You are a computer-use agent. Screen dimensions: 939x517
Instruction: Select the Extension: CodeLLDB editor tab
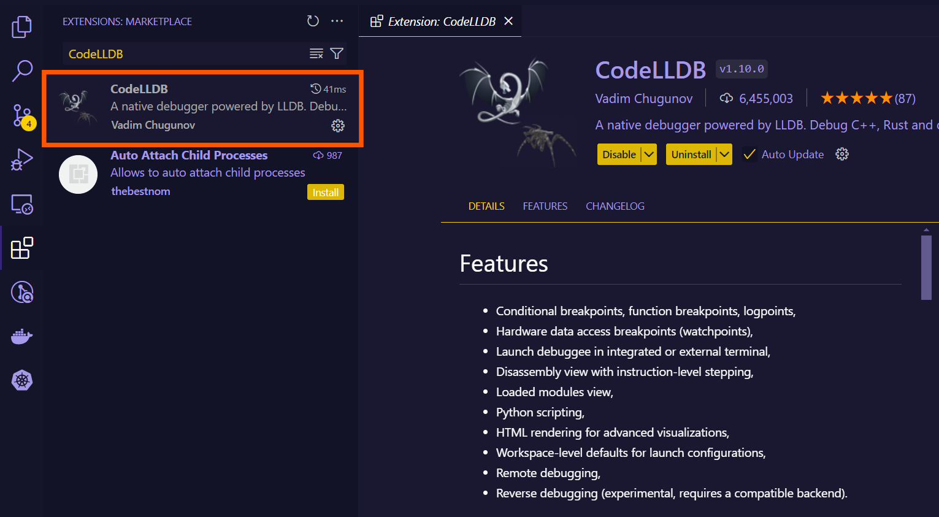pyautogui.click(x=440, y=21)
